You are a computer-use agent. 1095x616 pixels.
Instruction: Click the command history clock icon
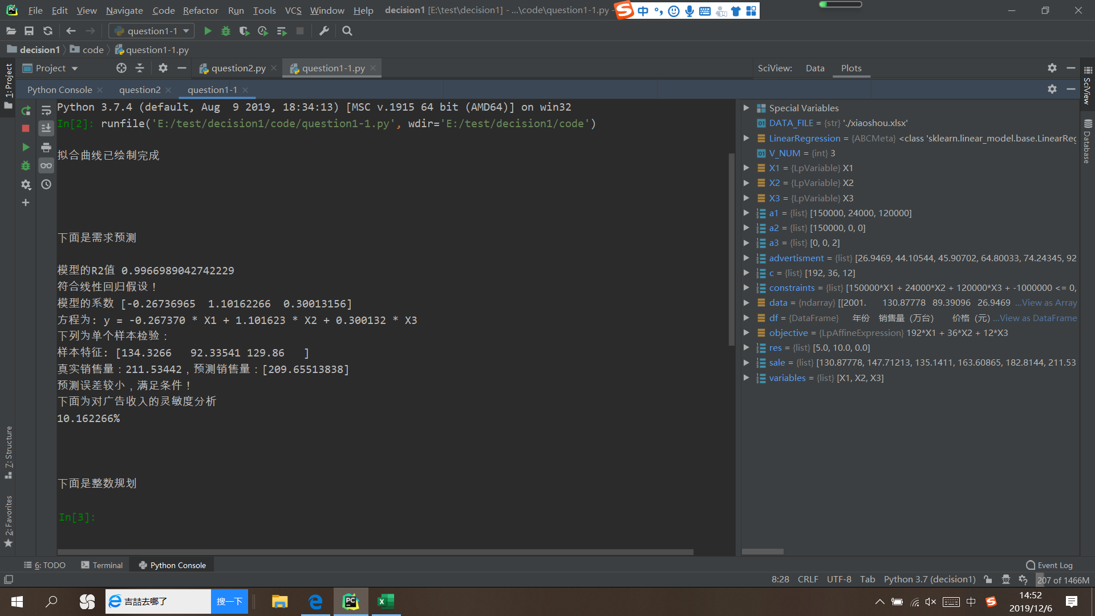[46, 184]
